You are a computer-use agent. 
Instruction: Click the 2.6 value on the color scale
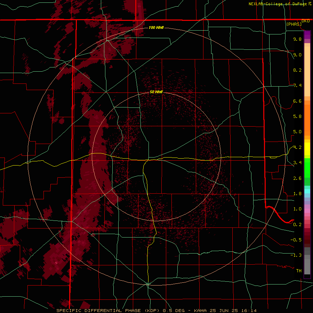point(297,178)
